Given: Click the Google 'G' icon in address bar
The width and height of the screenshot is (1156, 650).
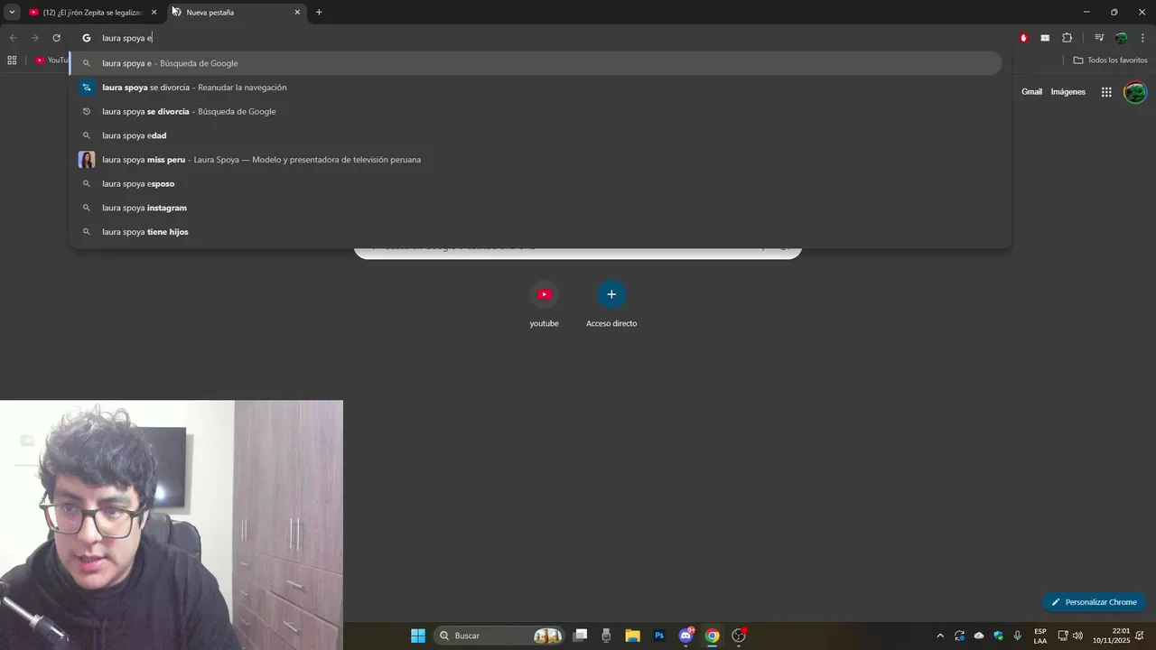Looking at the screenshot, I should (x=87, y=38).
